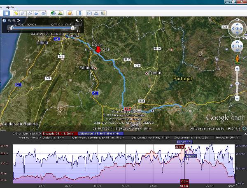
Task: Open the planet switcher dropdown
Action: [x=70, y=13]
